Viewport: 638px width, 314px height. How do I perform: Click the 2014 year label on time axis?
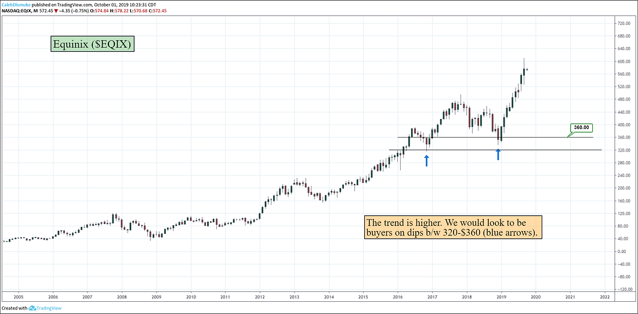(x=329, y=298)
